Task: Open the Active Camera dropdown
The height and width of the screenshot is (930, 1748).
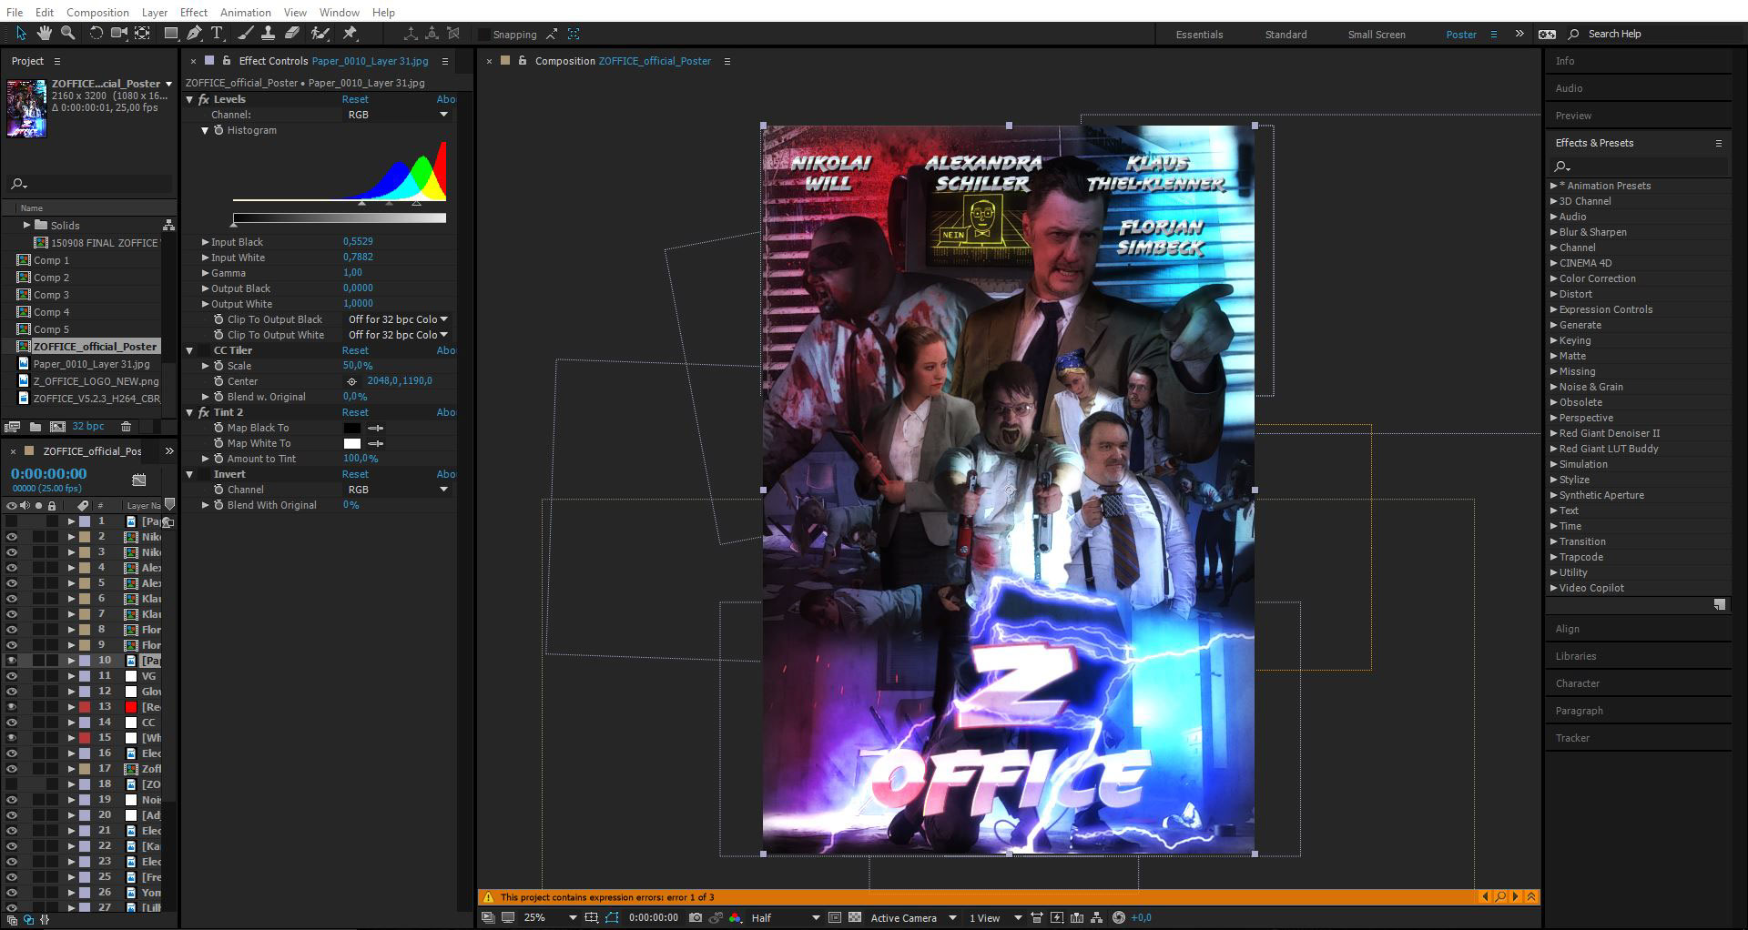Action: click(913, 917)
